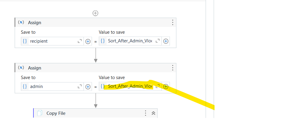Click plus button beside admin's value field
The image size is (283, 139).
pos(166,87)
